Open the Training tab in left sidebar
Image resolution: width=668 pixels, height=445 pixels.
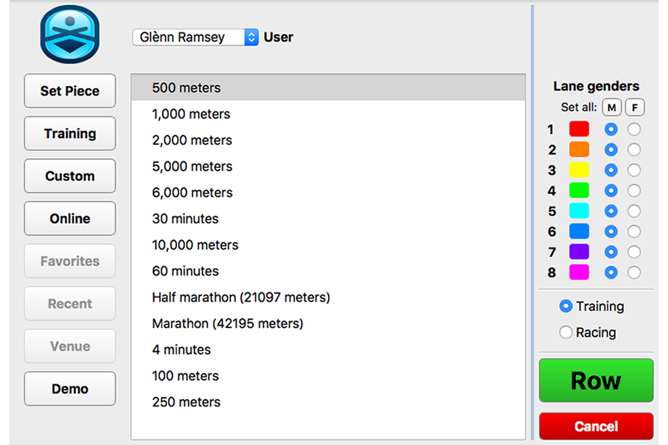[69, 133]
